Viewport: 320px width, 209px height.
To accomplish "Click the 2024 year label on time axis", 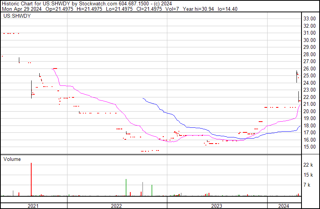I will (284, 206).
